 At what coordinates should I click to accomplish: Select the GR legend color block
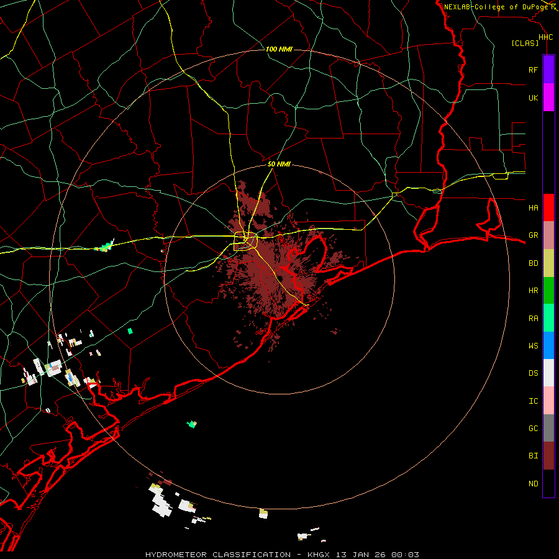point(548,235)
